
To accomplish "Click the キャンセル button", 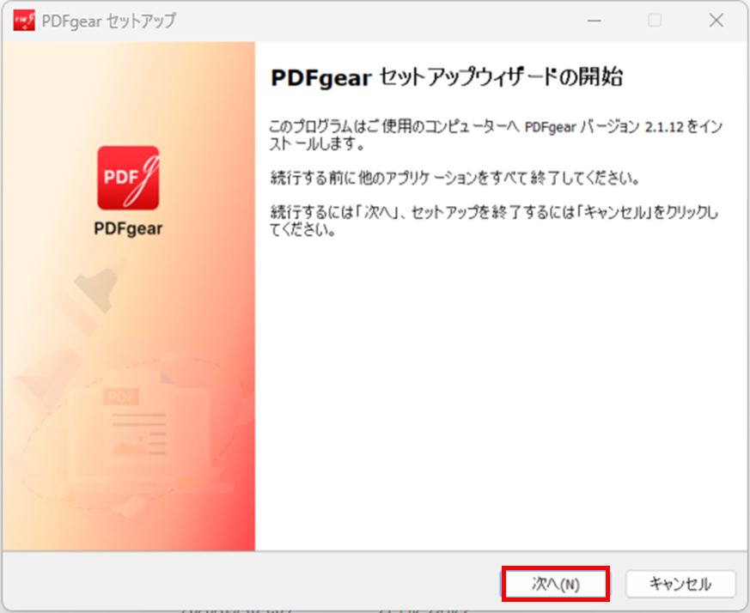I will [x=680, y=584].
